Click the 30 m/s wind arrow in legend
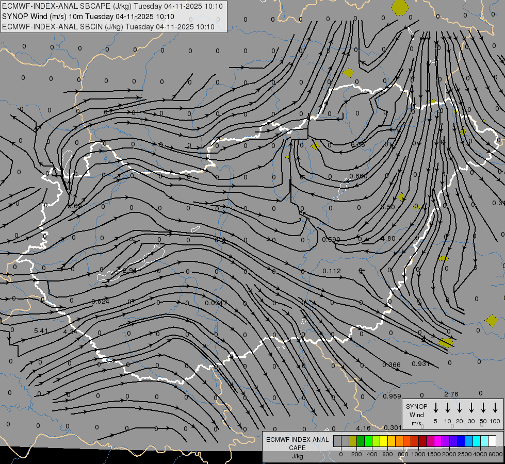The image size is (505, 464). click(x=471, y=408)
